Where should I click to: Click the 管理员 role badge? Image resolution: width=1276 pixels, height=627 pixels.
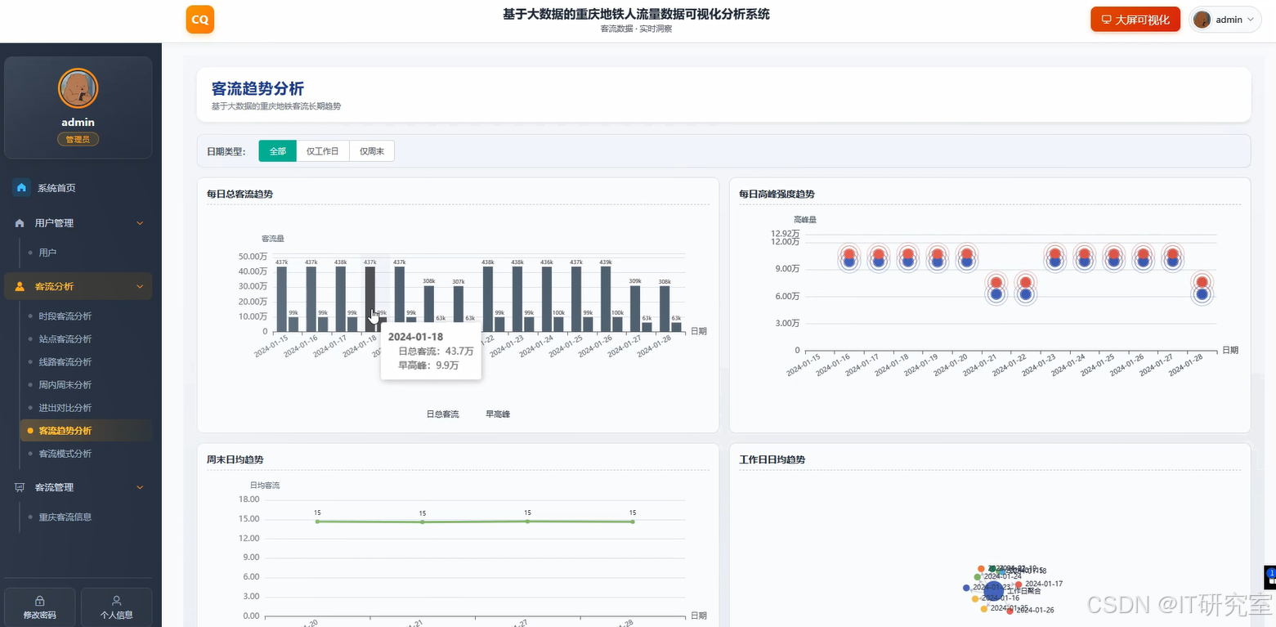tap(78, 140)
